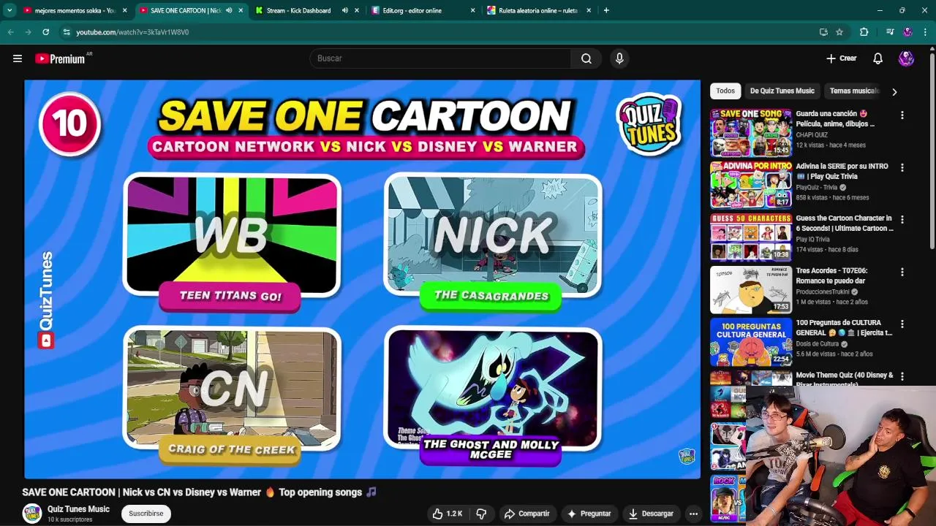Select the Temas musicales chip

point(853,91)
